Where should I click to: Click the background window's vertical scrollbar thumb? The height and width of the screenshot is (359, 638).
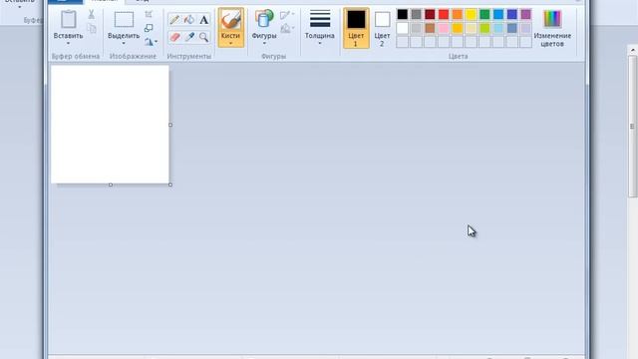click(x=633, y=127)
